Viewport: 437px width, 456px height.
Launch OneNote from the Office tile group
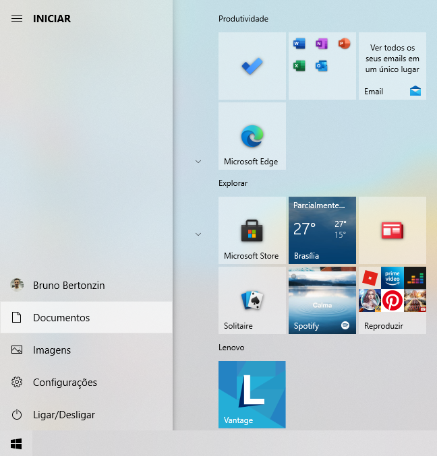tap(322, 44)
